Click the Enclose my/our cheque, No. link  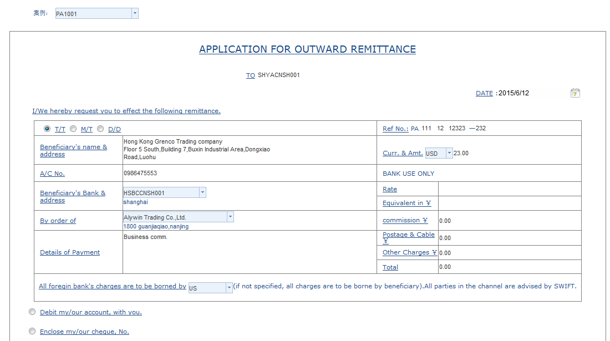pos(84,332)
